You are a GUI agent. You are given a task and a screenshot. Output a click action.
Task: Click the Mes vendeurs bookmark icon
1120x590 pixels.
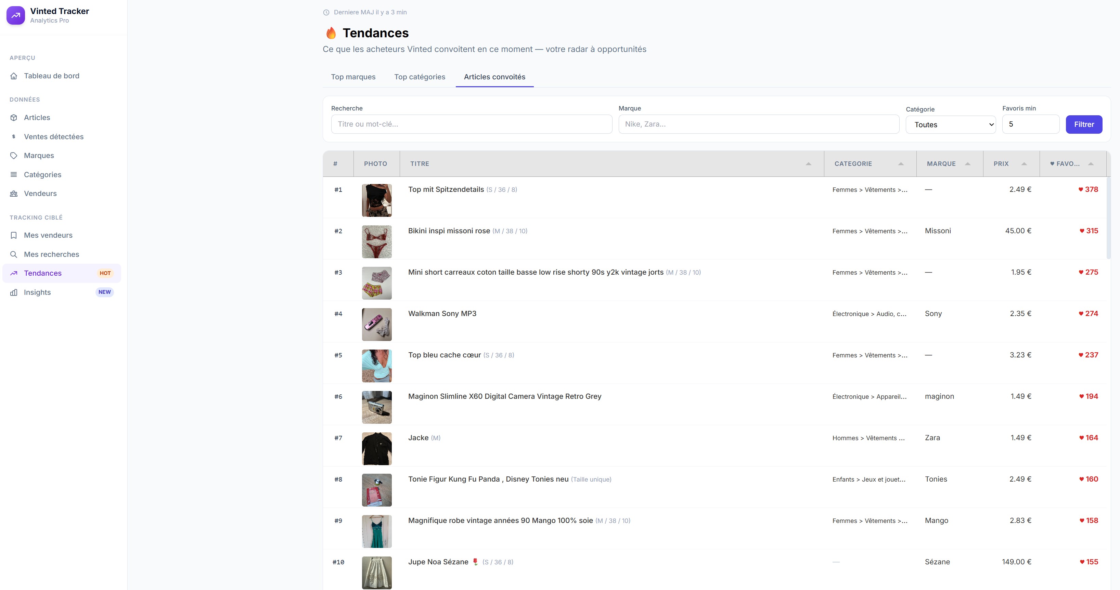tap(14, 235)
